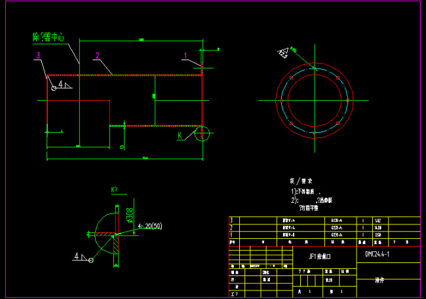Viewport: 426px width, 299px height.
Task: Select the part callout number 2
Action: coord(96,56)
